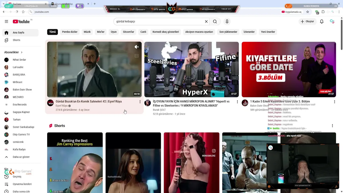Viewport: 343px width, 193px height.
Task: Select the Pembe diziler chip
Action: [x=70, y=32]
